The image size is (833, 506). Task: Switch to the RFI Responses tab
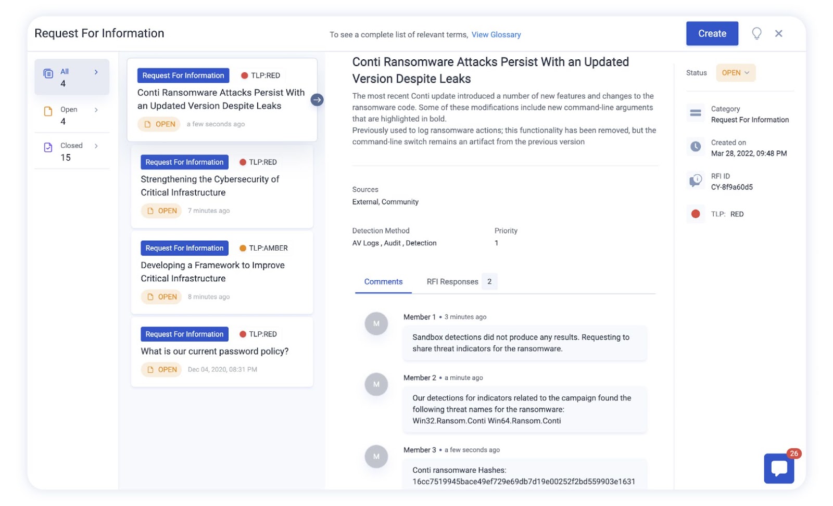[x=452, y=282]
